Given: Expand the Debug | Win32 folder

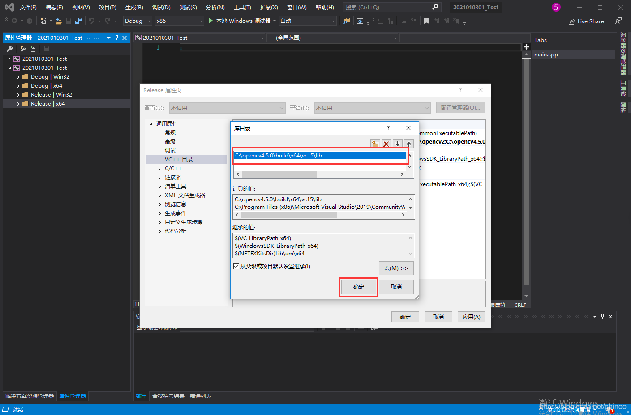Looking at the screenshot, I should pos(18,77).
